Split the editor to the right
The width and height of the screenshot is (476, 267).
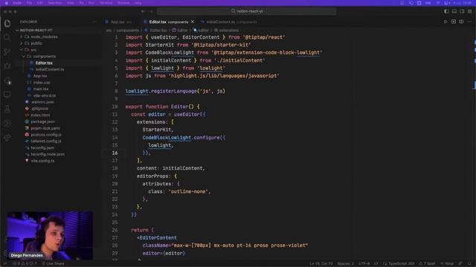click(461, 22)
